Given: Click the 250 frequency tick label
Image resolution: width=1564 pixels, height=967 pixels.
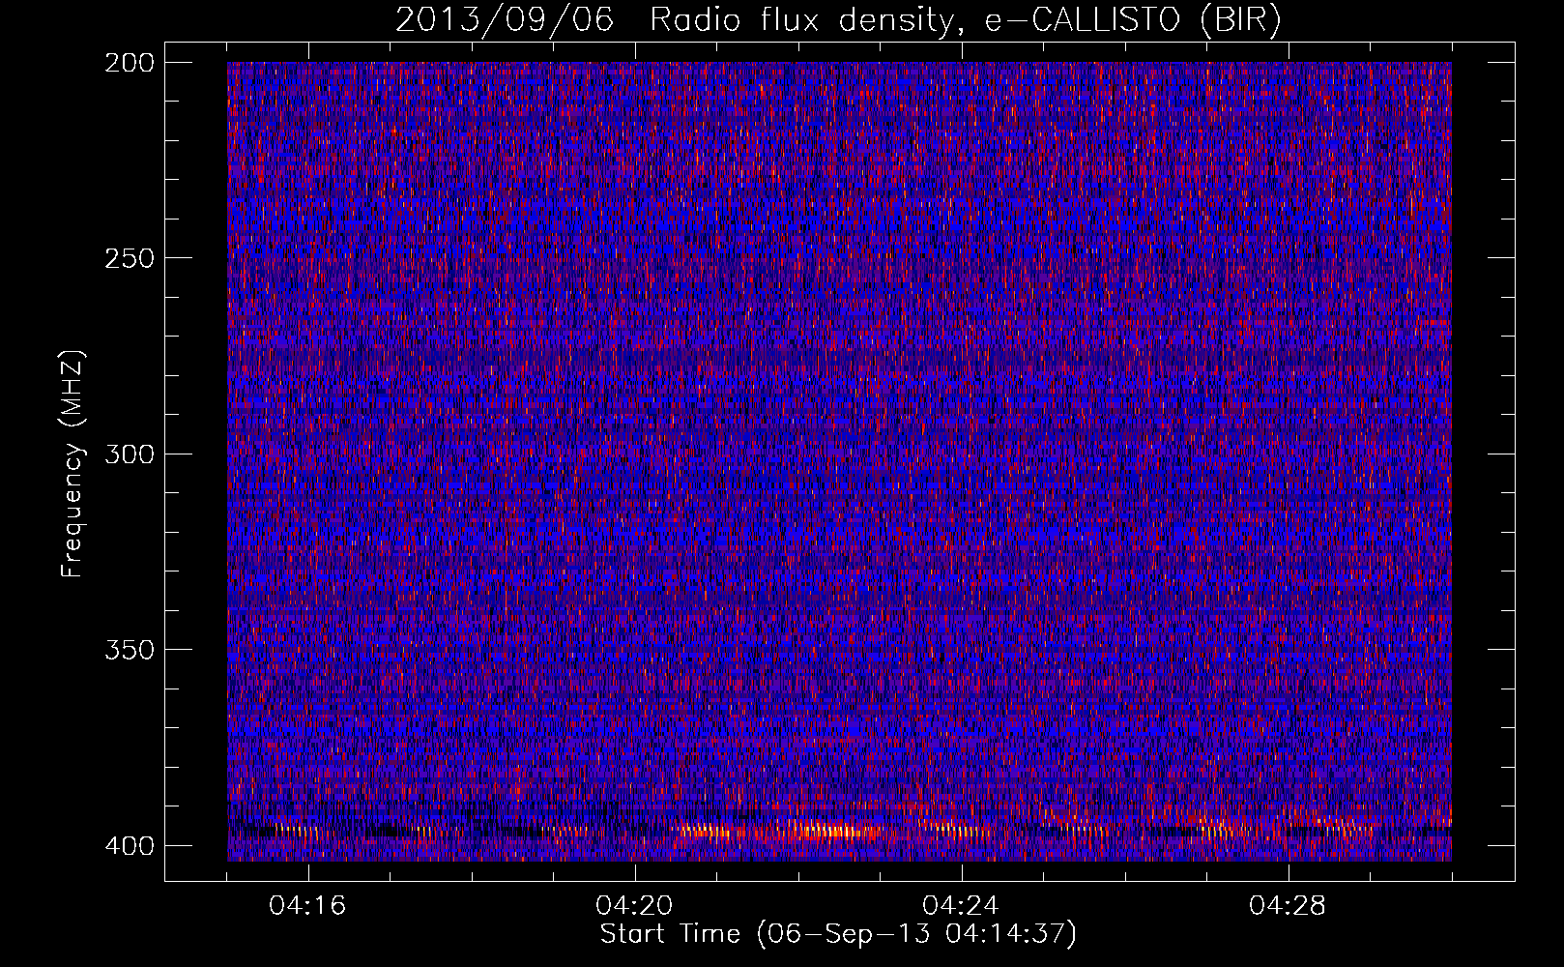Looking at the screenshot, I should [x=129, y=258].
